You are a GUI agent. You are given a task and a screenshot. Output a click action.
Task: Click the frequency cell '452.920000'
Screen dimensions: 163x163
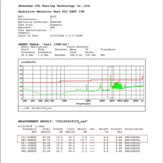coord(29,145)
